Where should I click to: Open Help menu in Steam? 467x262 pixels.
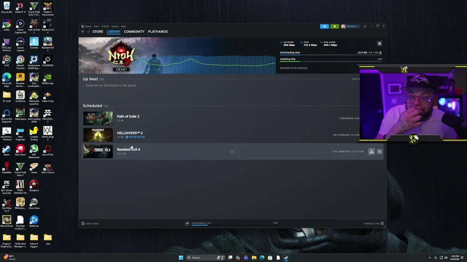[x=123, y=26]
